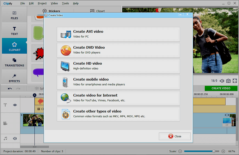Image resolution: width=239 pixels, height=155 pixels.
Task: Switch to the Stickers tab
Action: [51, 11]
